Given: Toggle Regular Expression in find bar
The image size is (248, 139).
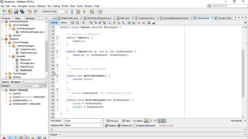Looking at the screenshot, I should pos(155,121).
